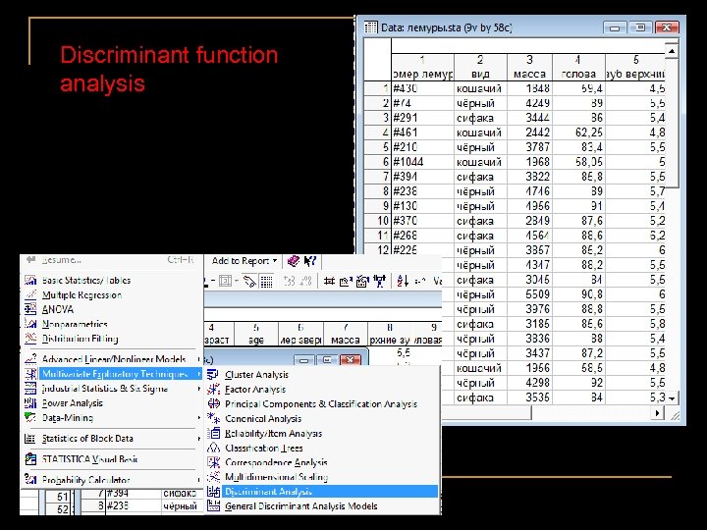This screenshot has height=530, width=707.
Task: Click the Multiple Regression icon
Action: tap(30, 294)
